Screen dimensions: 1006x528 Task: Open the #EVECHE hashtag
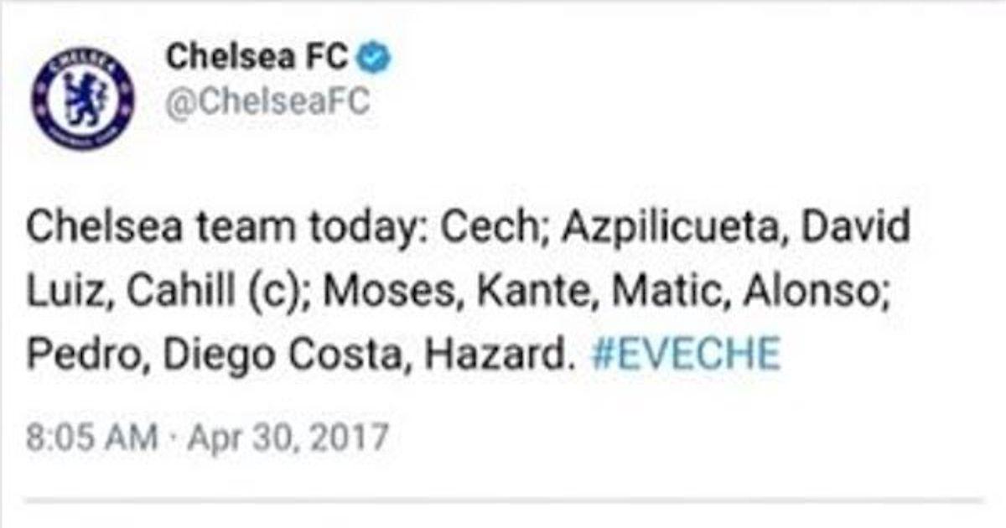pyautogui.click(x=685, y=355)
